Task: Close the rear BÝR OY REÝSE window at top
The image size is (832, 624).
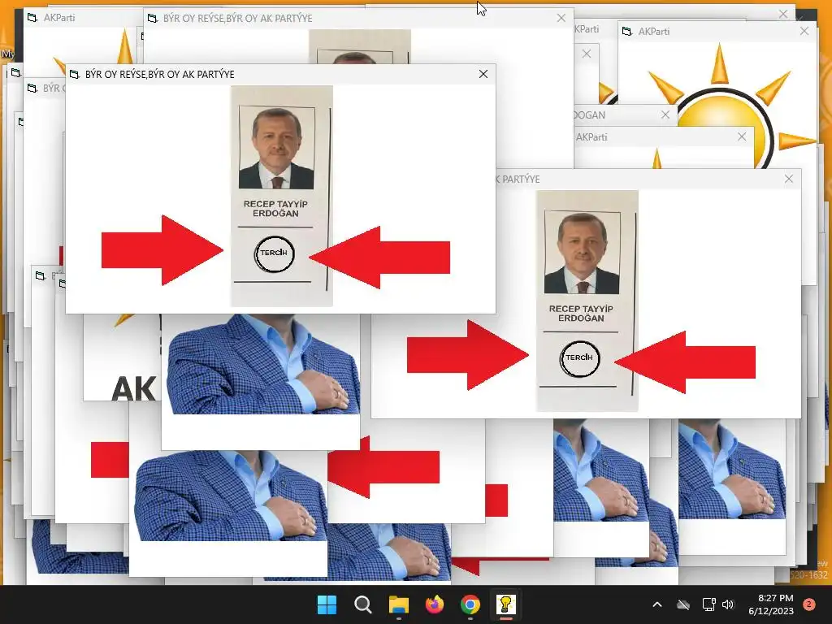Action: [x=561, y=18]
